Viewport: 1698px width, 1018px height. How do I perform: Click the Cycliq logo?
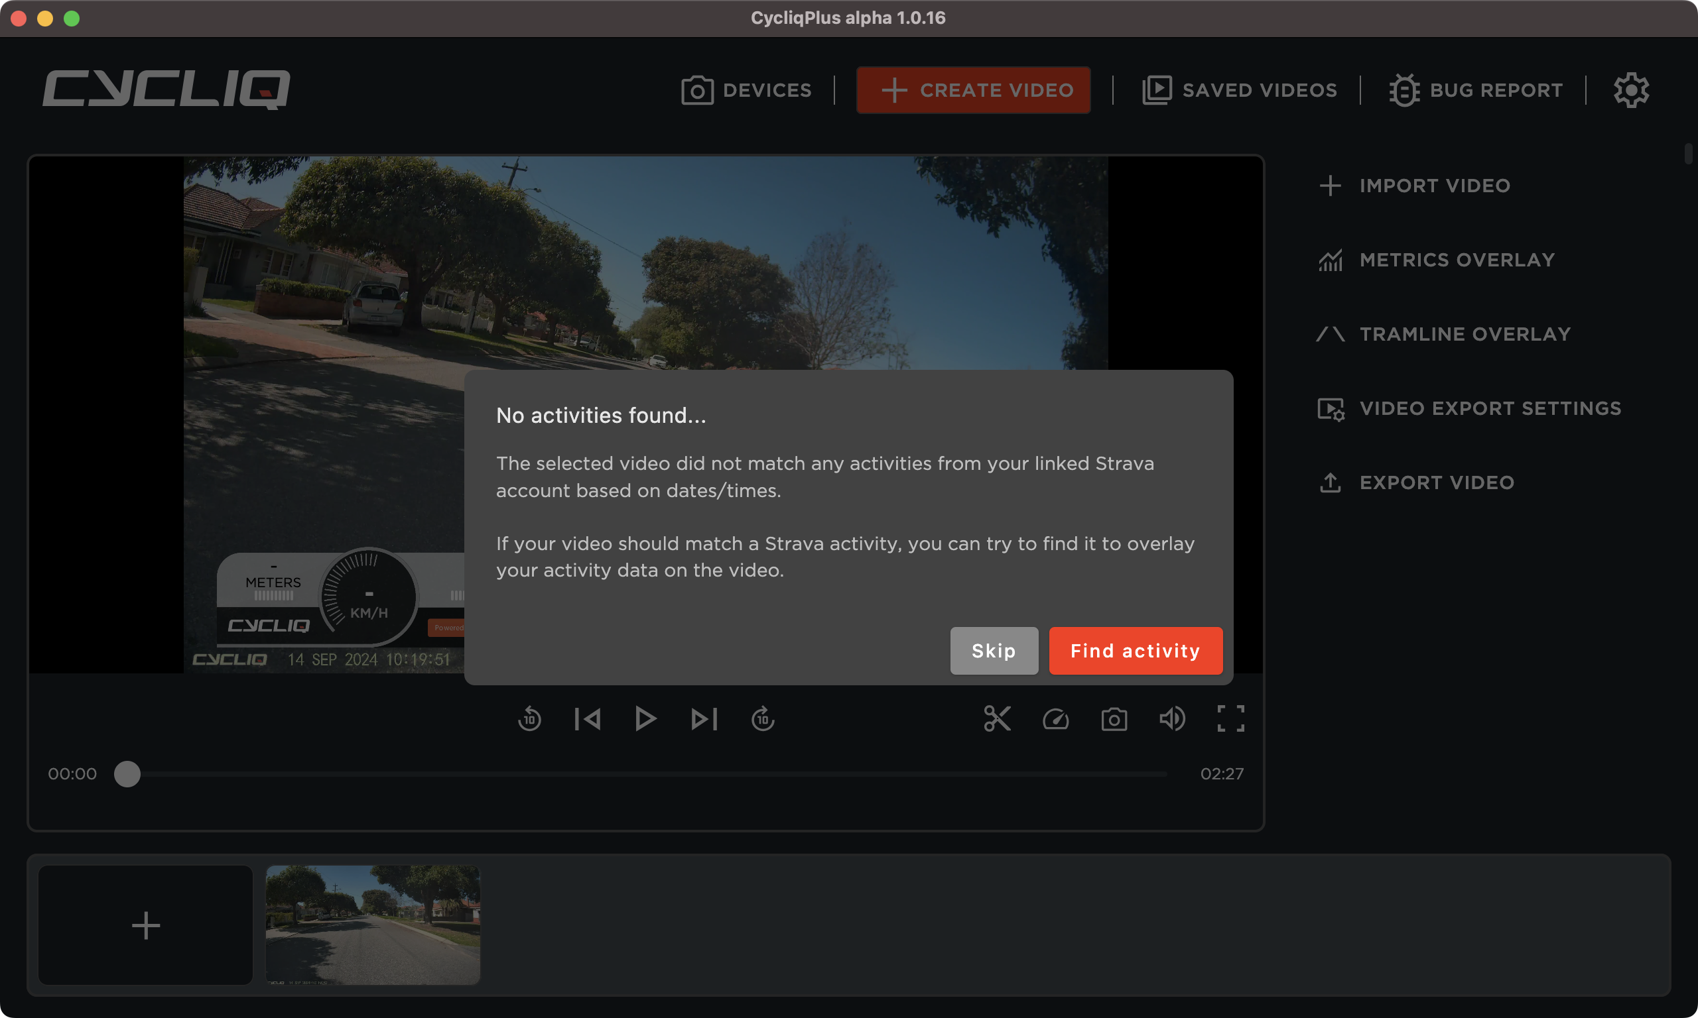166,89
